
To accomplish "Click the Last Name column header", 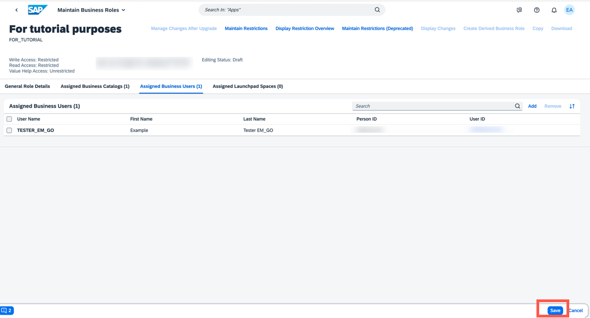I will [x=255, y=119].
